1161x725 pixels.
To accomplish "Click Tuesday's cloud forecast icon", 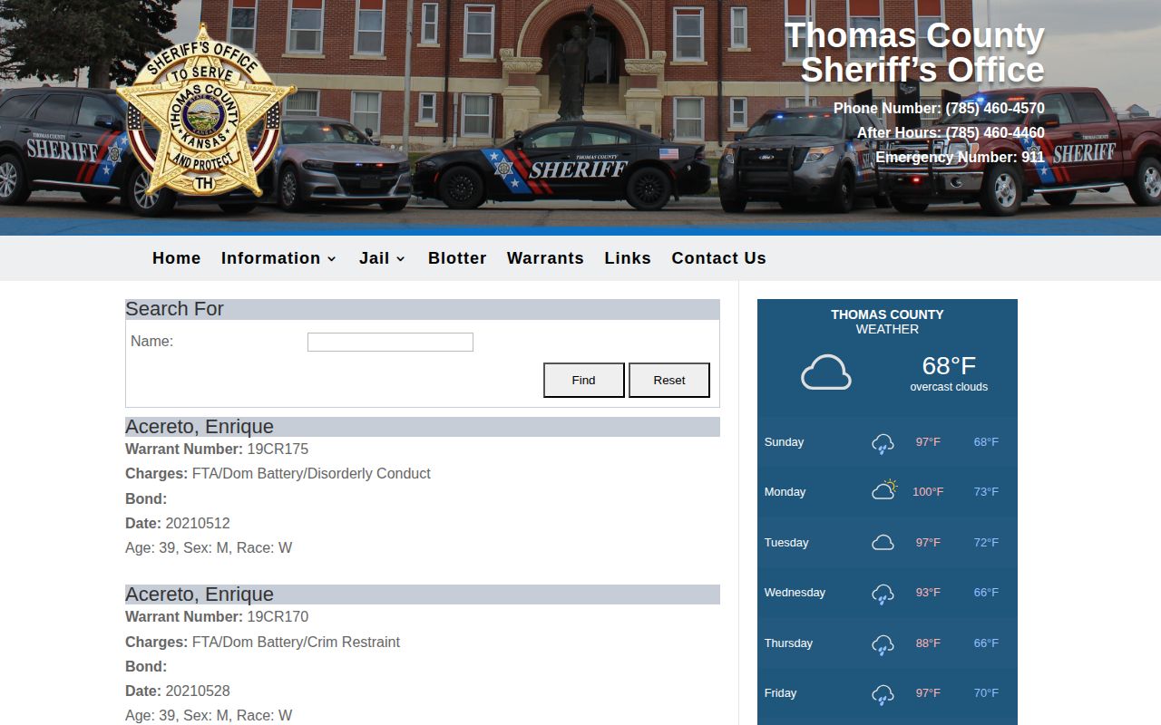I will 883,543.
